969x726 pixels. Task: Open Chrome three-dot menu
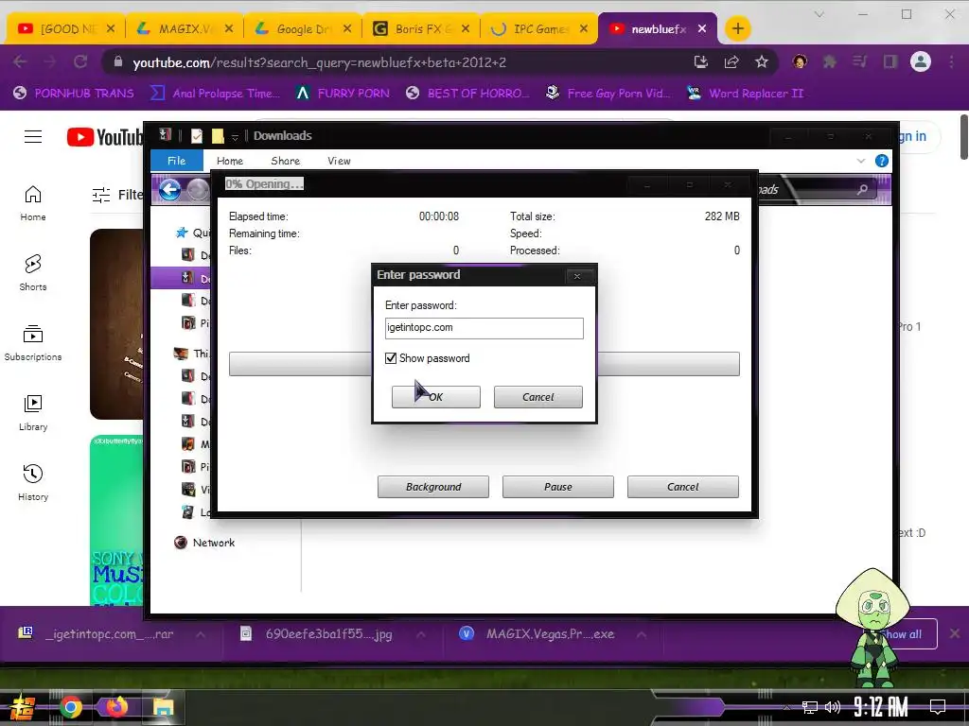point(951,61)
